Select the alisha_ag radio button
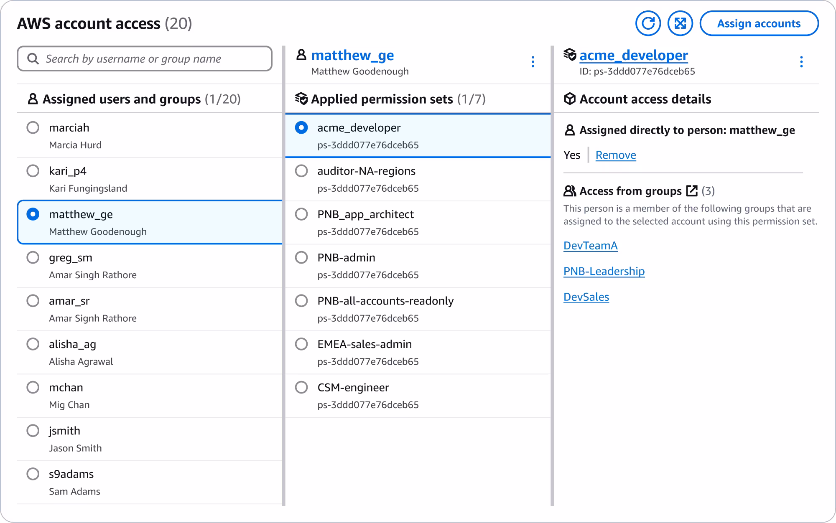This screenshot has width=836, height=523. click(x=33, y=344)
